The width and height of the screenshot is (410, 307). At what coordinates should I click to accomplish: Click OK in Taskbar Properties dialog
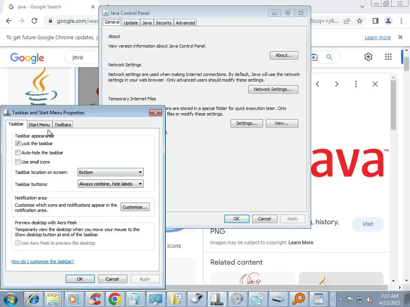tap(80, 279)
